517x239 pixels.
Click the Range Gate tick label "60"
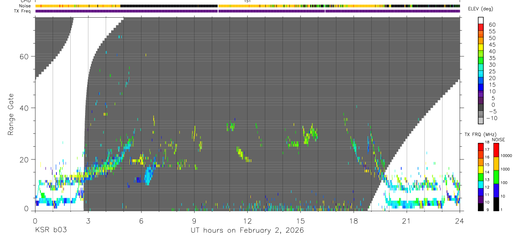click(x=24, y=56)
